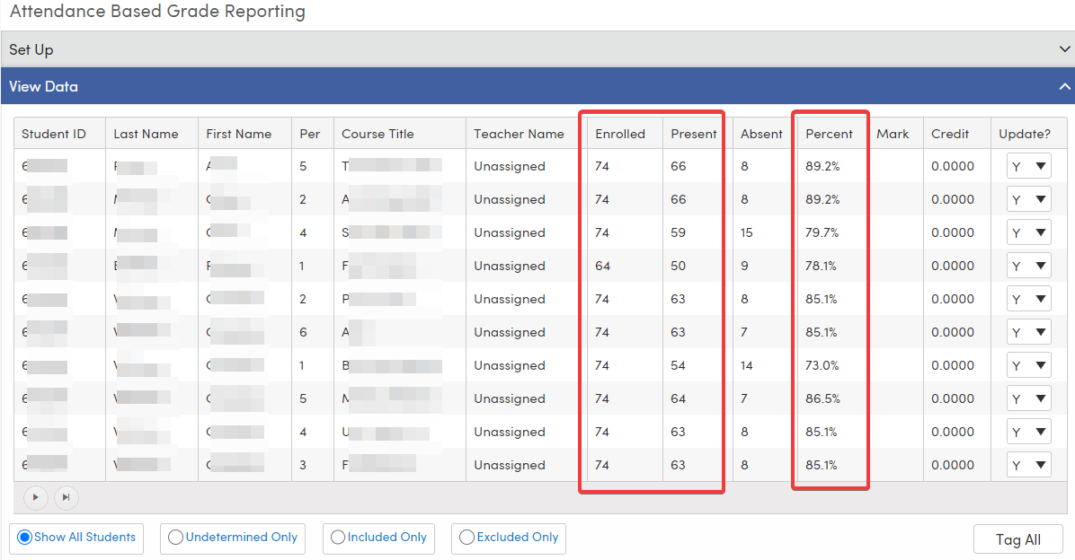The width and height of the screenshot is (1075, 560).
Task: Click Credit 0.0000 in 86.5% row
Action: 952,398
